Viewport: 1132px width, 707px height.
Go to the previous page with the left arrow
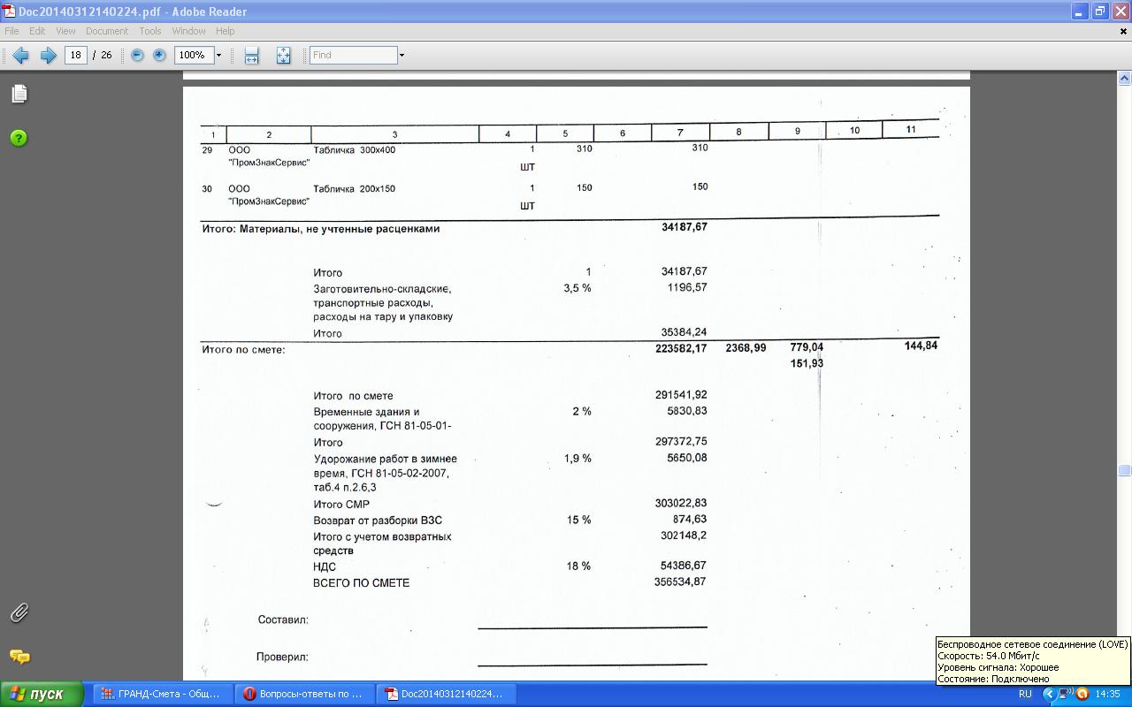pyautogui.click(x=19, y=55)
